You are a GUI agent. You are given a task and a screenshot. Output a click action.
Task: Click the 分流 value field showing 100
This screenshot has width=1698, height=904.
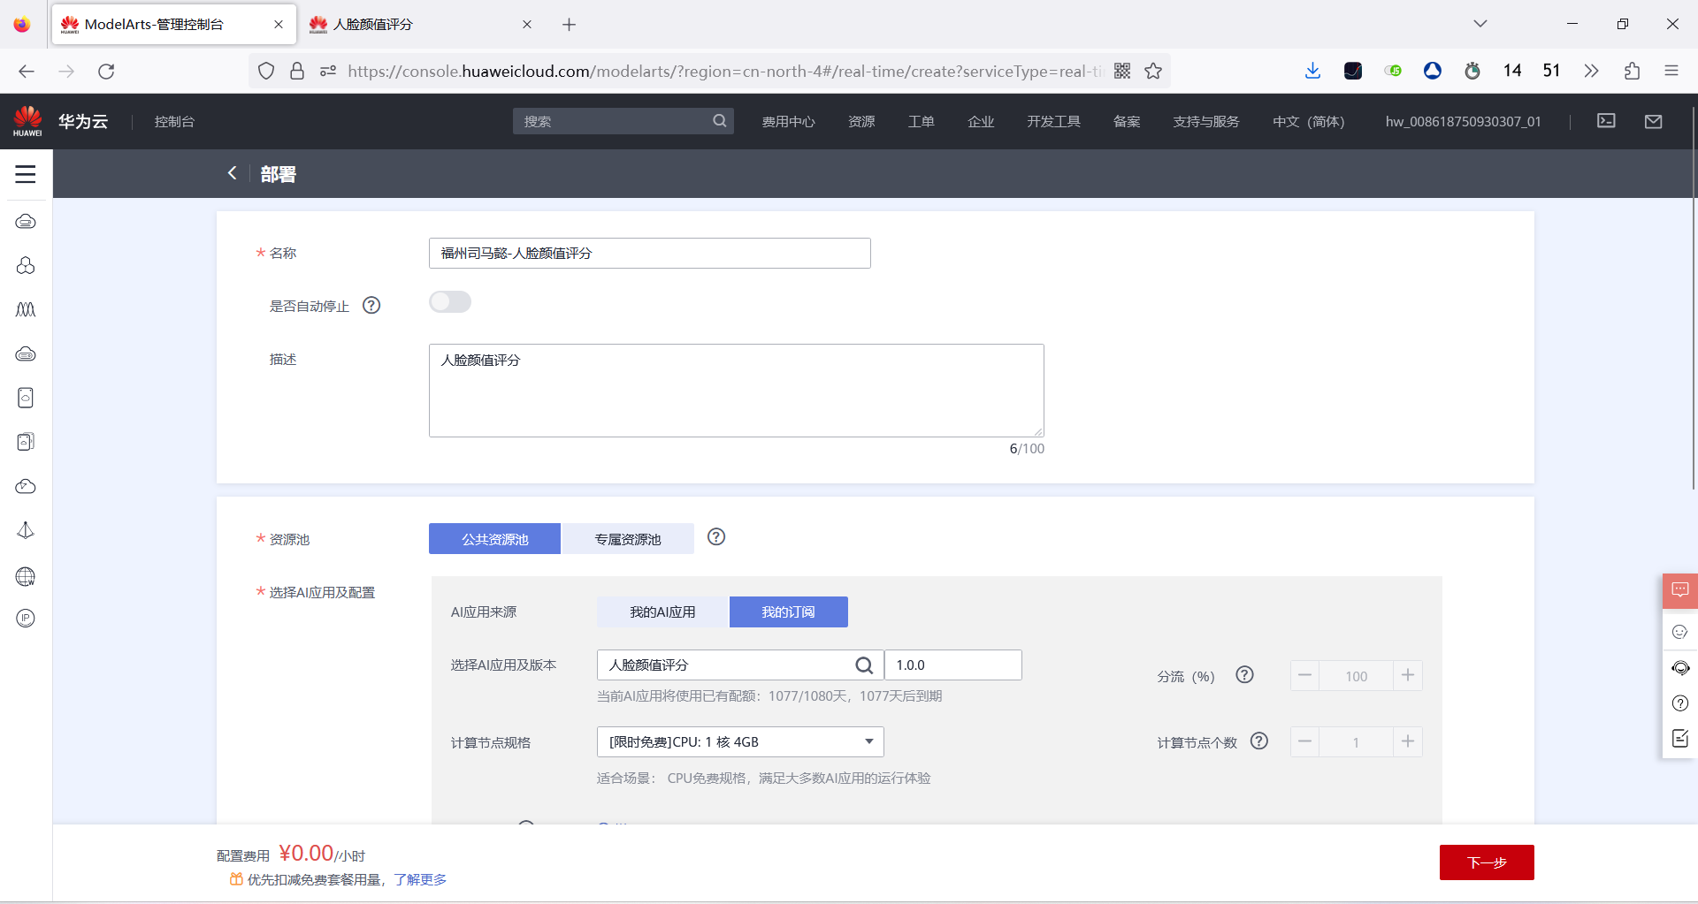1356,676
